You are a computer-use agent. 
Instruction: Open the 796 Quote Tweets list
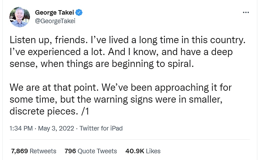tap(90, 151)
